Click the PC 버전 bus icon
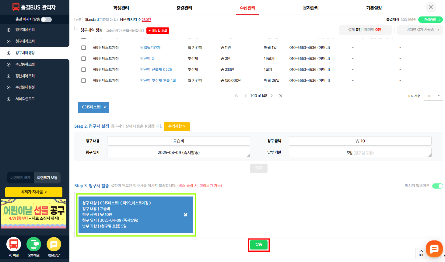 point(14,244)
